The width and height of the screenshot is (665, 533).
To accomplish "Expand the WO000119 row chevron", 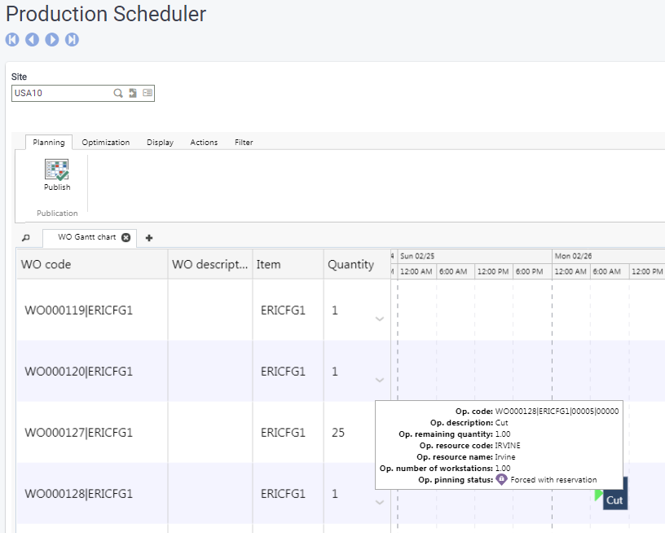I will point(379,319).
